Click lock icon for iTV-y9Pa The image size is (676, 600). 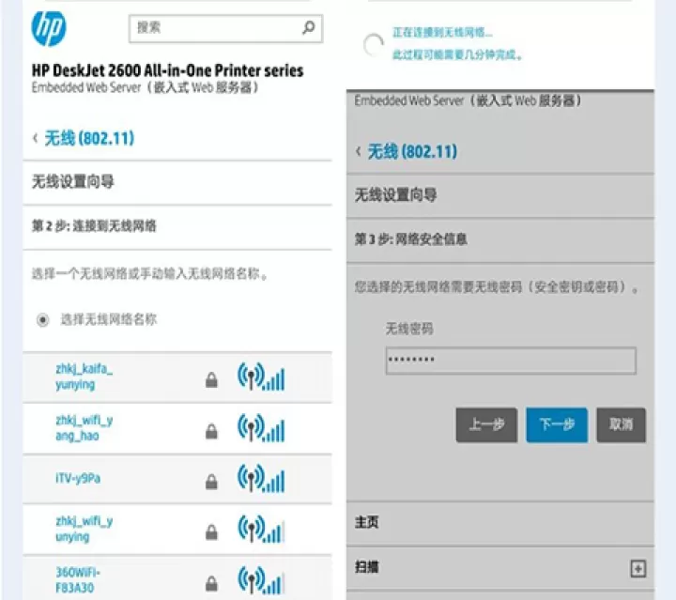[x=211, y=482]
